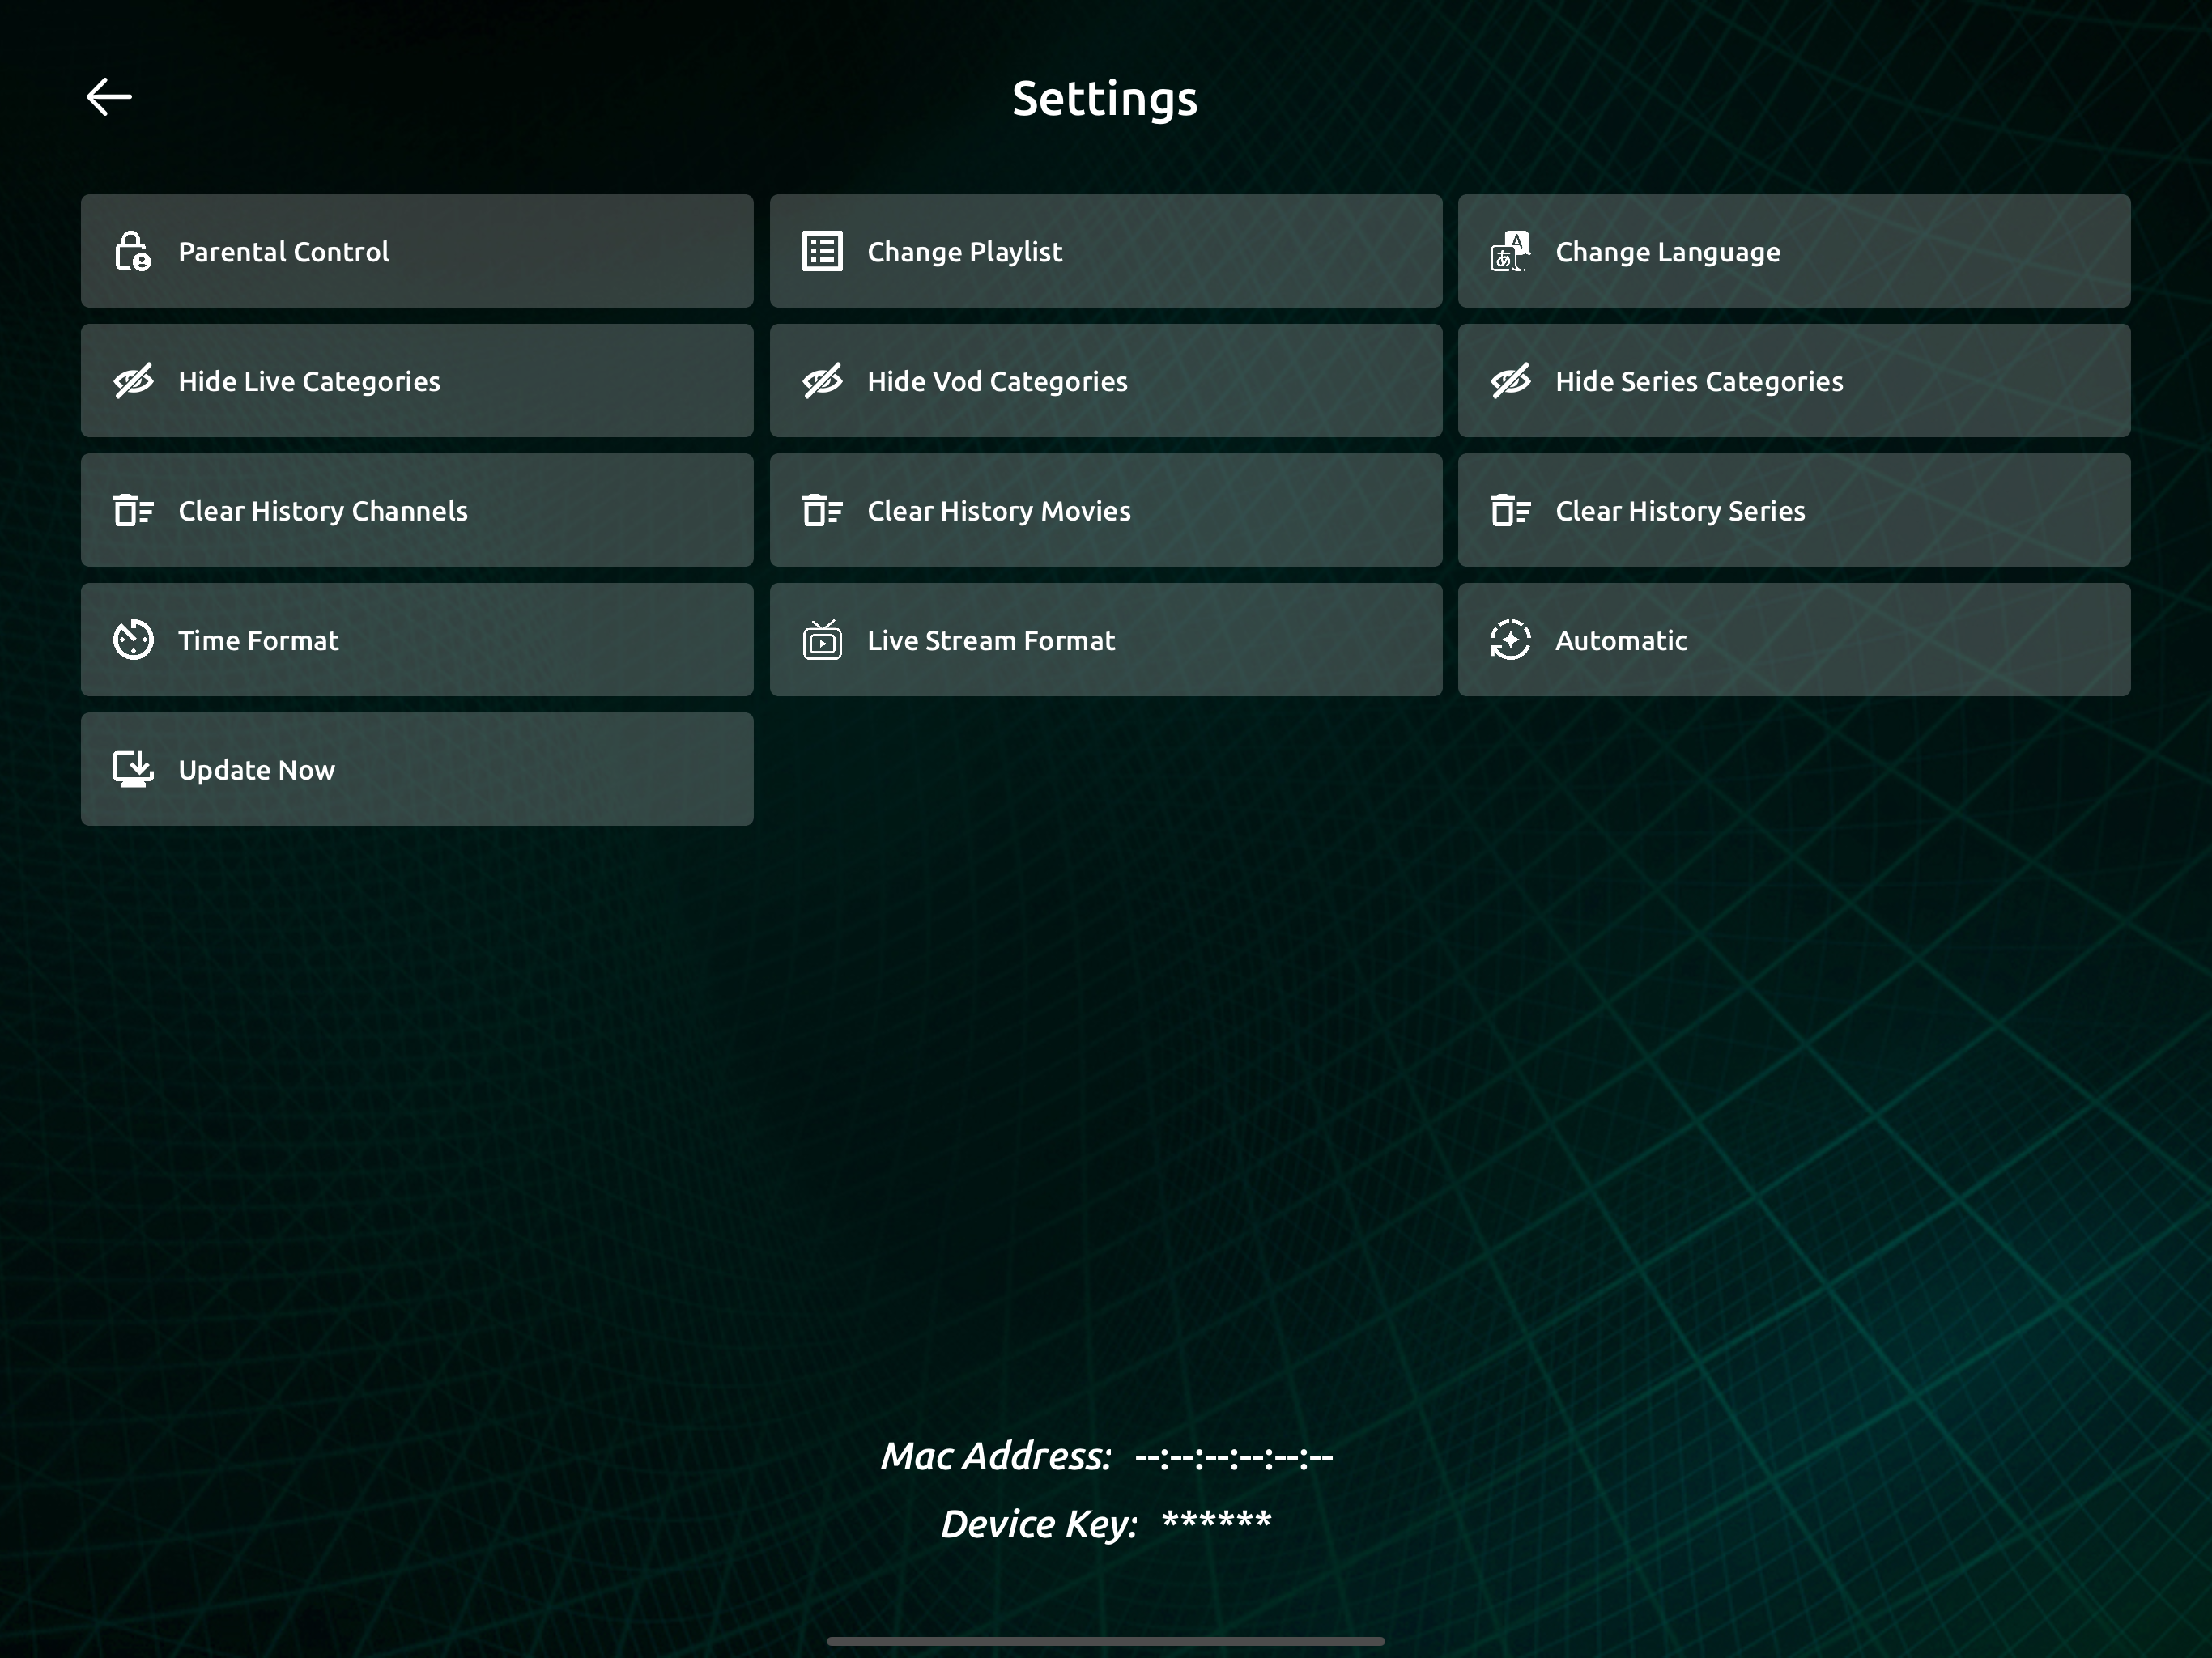Tap the iPad home indicator bar
This screenshot has height=1658, width=2212.
tap(1106, 1641)
